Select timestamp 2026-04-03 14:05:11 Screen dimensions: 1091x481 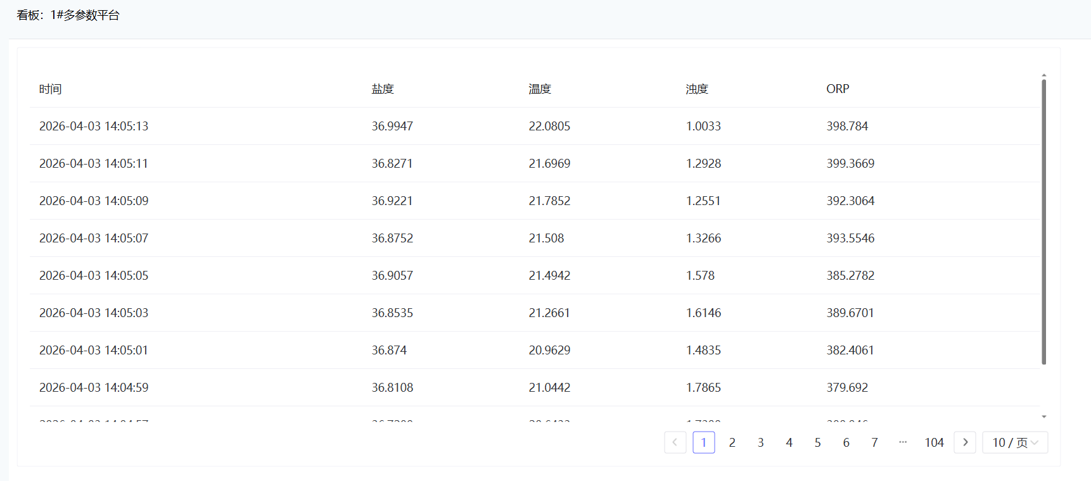pos(94,163)
